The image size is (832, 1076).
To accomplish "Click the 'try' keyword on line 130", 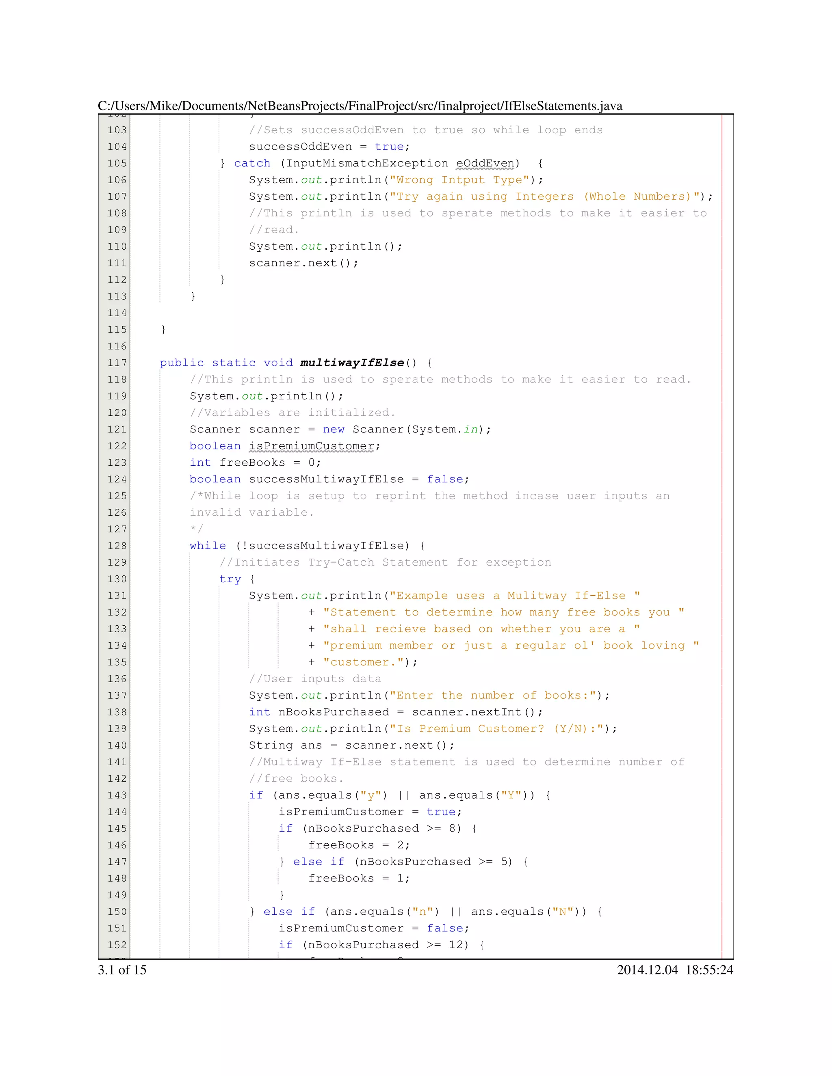I will [230, 579].
